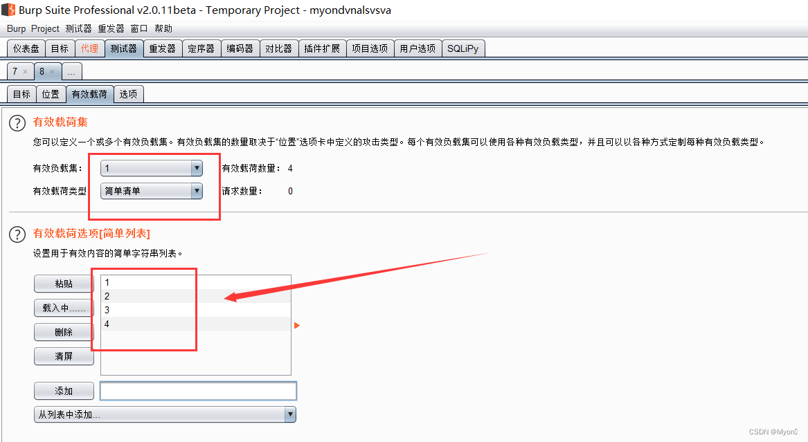808x442 pixels.
Task: Open new intruder tab with ellipsis
Action: point(71,71)
